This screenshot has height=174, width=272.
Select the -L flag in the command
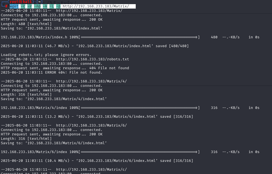(52, 6)
